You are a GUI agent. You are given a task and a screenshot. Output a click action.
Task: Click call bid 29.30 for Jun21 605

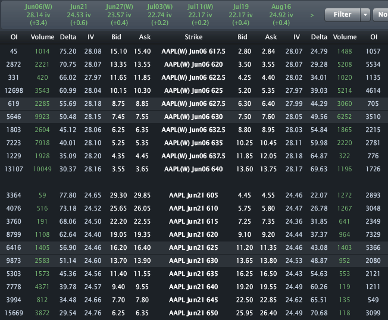118,195
